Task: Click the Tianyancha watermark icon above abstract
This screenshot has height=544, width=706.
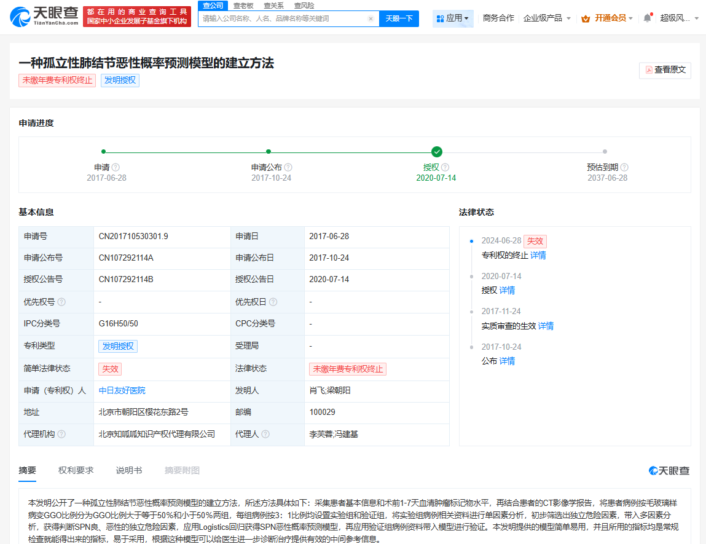Action: pos(653,470)
